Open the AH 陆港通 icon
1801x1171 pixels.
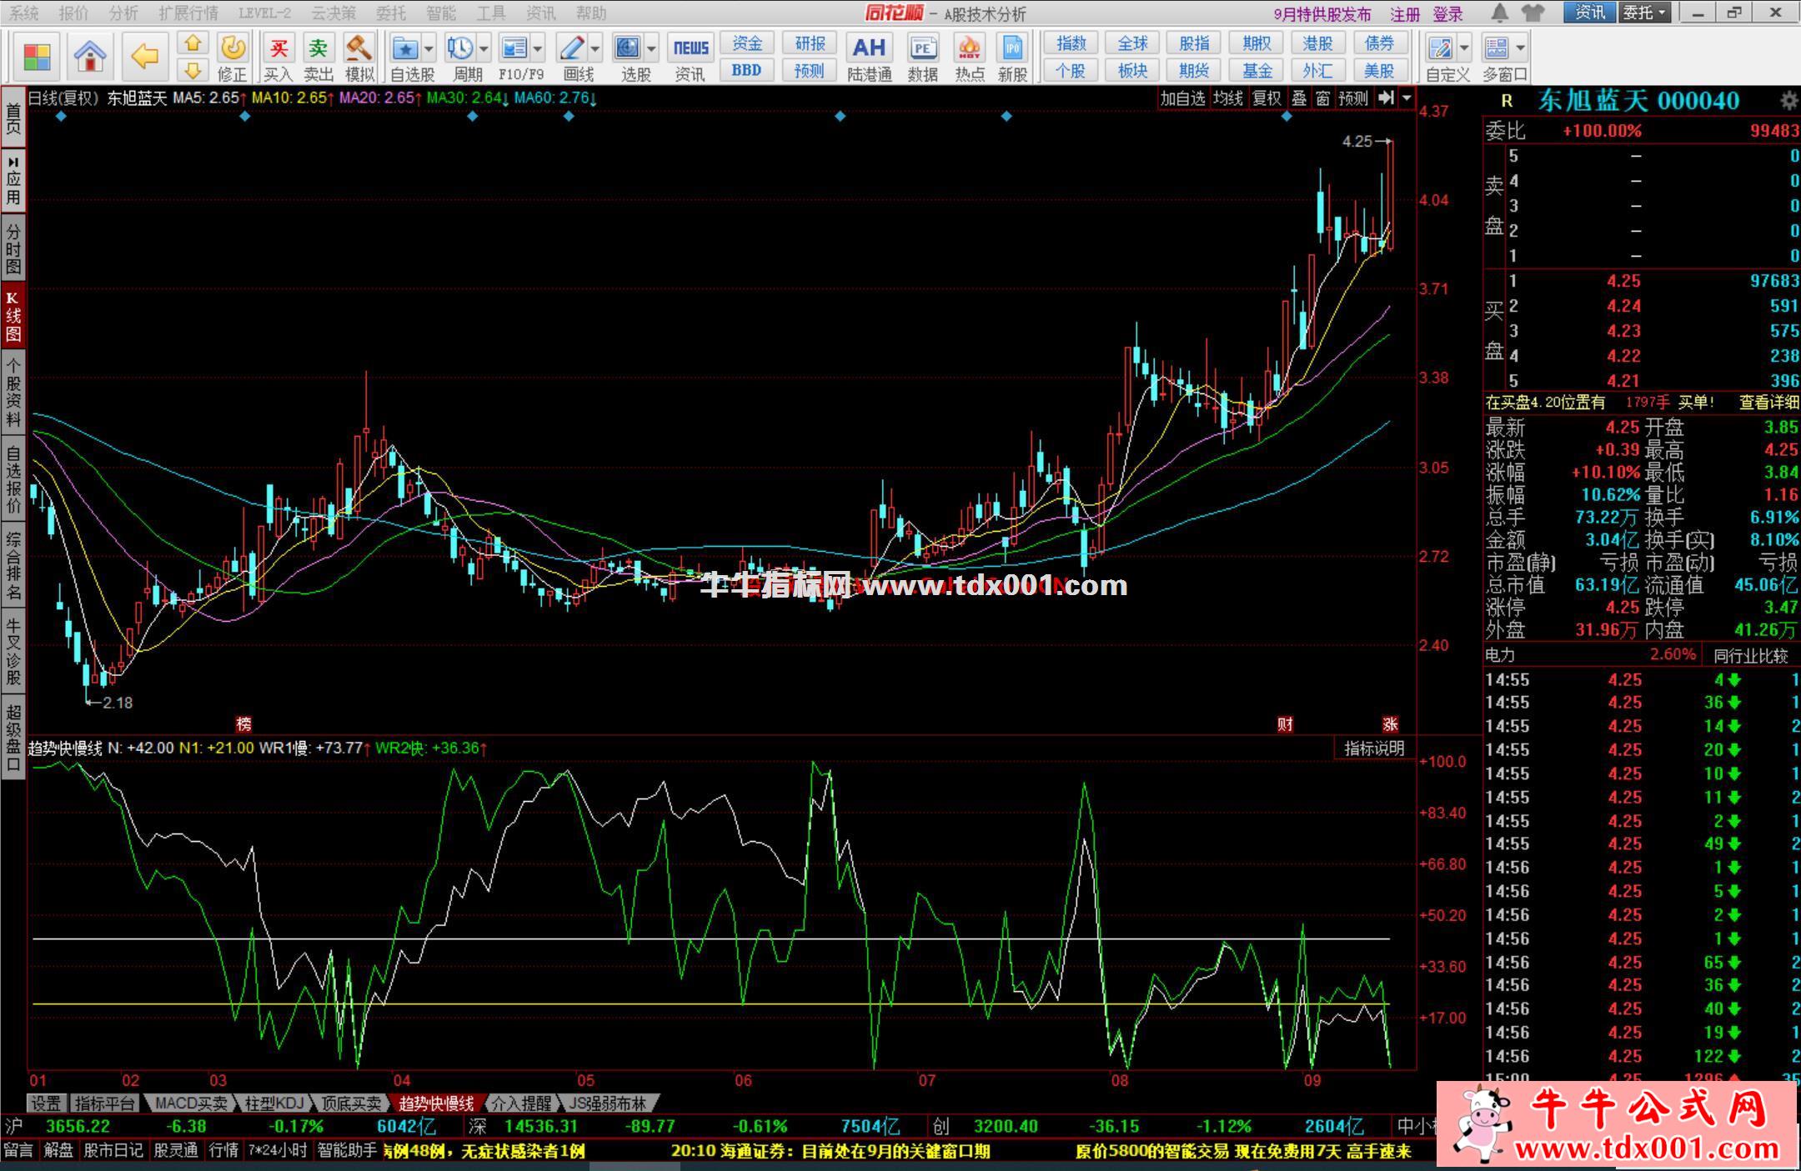[869, 57]
